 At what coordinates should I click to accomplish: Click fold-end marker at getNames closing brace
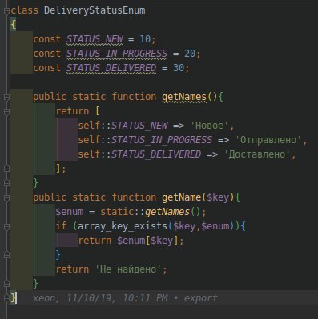tap(6, 183)
